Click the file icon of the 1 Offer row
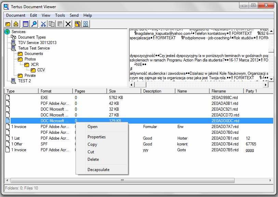 [8, 144]
